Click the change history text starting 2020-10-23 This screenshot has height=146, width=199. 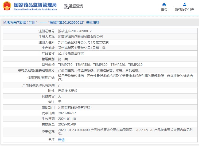(125, 132)
